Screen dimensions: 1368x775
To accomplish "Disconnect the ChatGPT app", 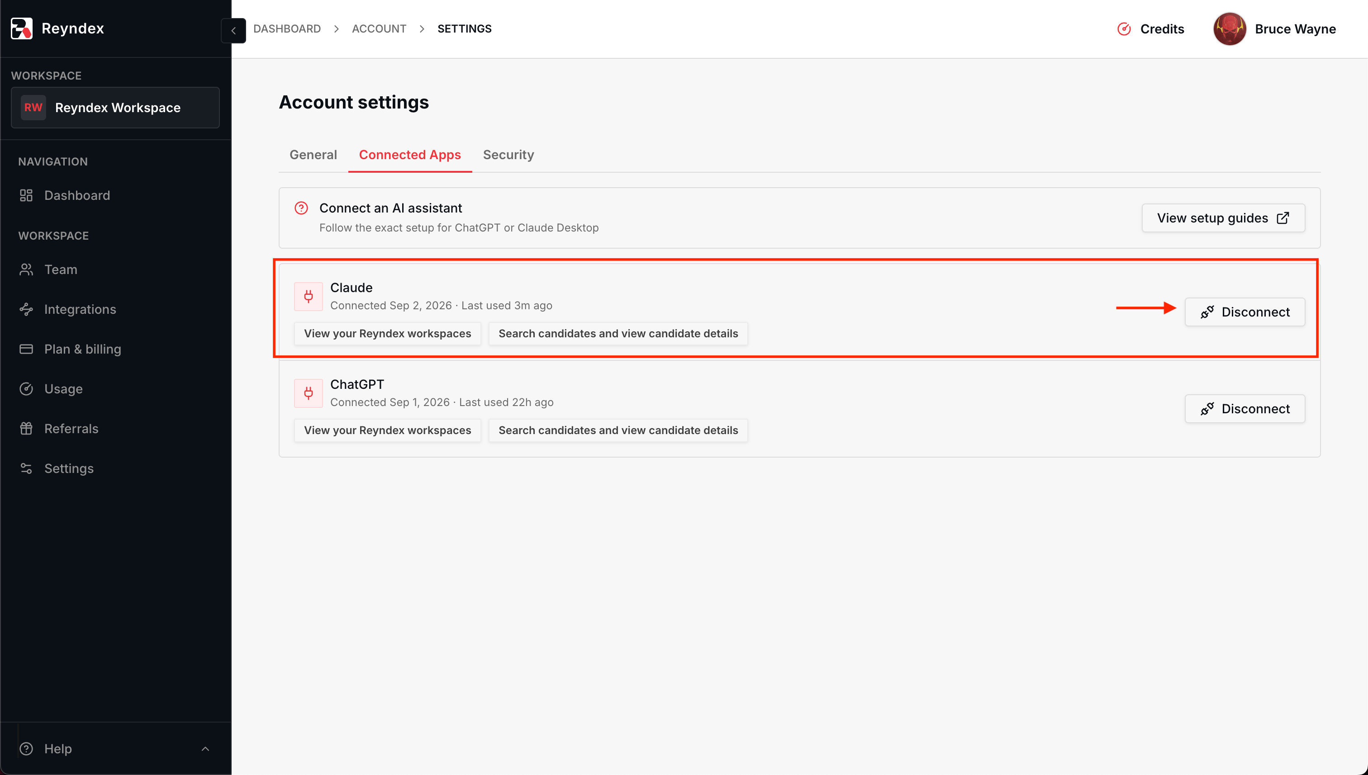I will coord(1244,409).
